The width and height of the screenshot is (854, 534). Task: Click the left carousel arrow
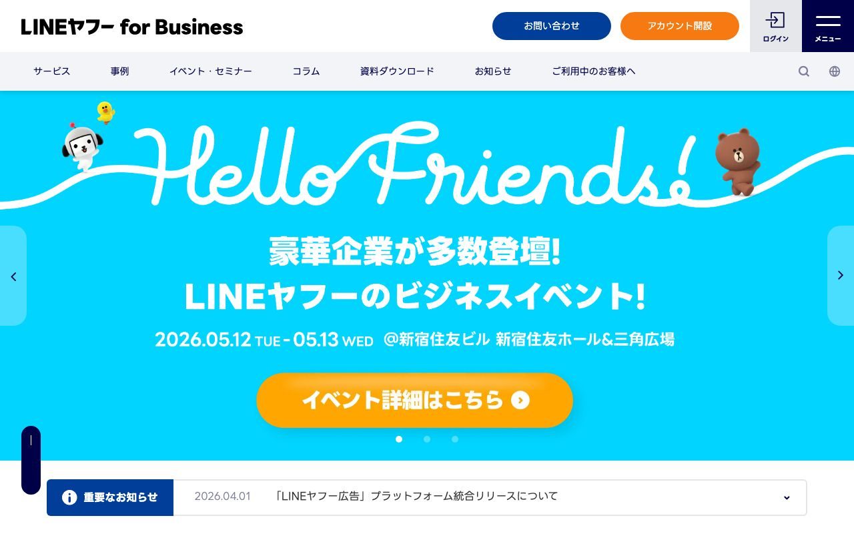(13, 275)
